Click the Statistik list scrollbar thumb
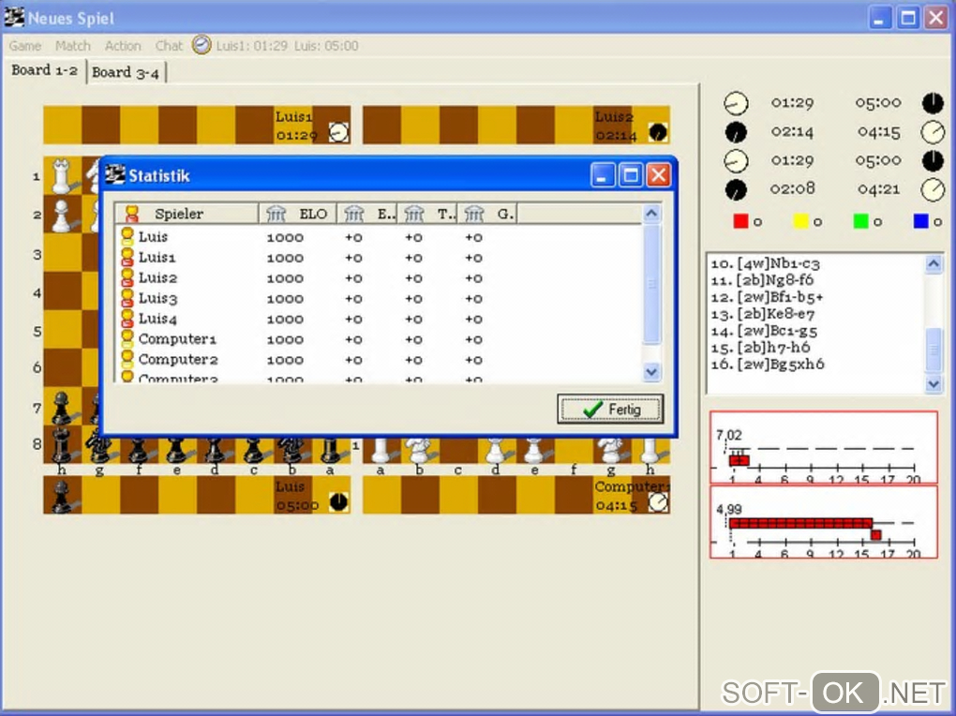Viewport: 956px width, 716px height. coord(651,284)
